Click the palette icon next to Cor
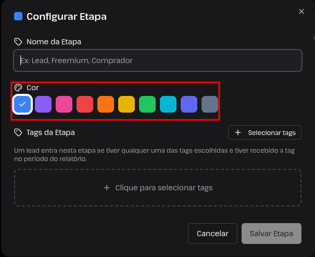The height and width of the screenshot is (257, 315). tap(18, 88)
